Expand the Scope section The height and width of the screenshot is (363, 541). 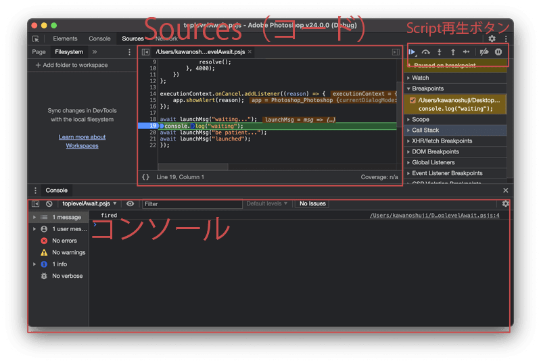455,120
